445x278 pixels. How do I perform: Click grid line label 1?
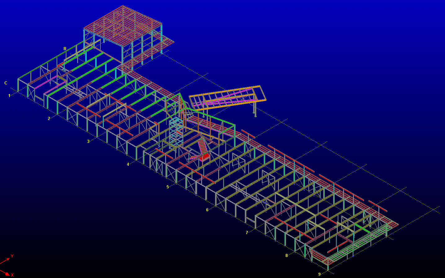pyautogui.click(x=9, y=96)
